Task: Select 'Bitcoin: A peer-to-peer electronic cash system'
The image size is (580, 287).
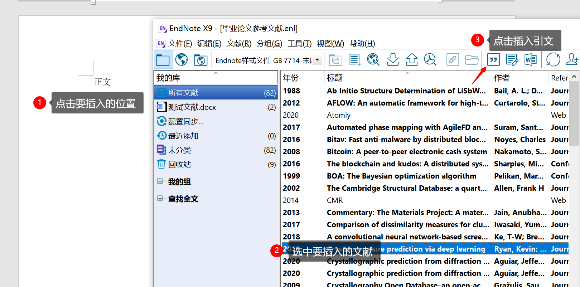Action: click(425, 152)
